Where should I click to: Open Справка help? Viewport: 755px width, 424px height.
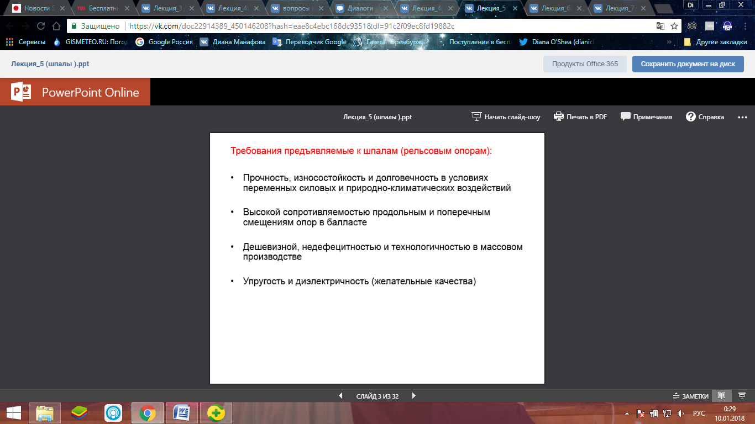point(705,116)
